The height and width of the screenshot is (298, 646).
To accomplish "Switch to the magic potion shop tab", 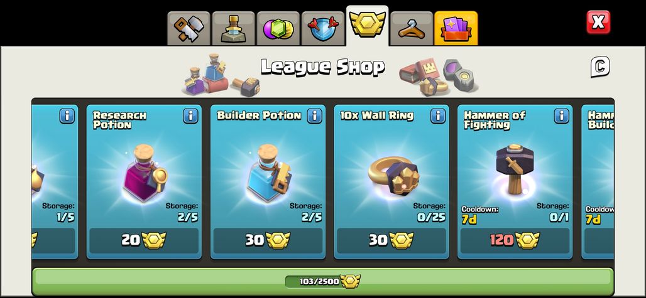I will (x=233, y=28).
